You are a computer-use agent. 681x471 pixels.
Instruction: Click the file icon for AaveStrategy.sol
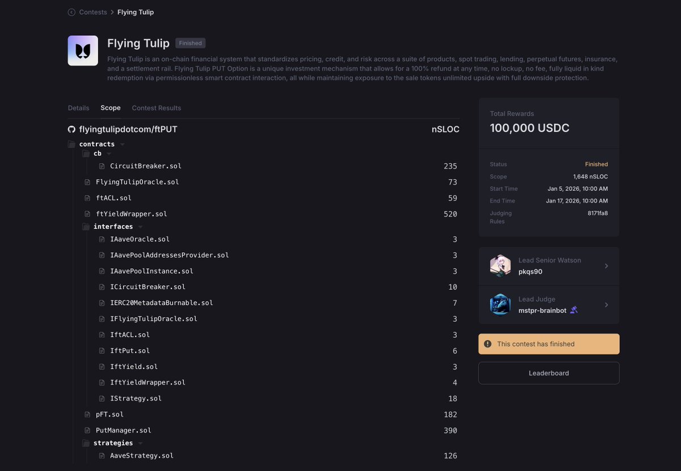(x=102, y=456)
